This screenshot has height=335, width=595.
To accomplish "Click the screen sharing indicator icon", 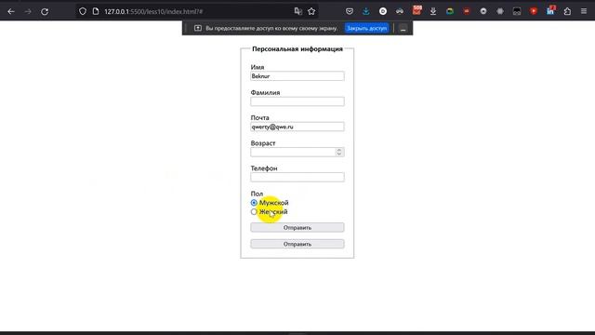I will (198, 28).
